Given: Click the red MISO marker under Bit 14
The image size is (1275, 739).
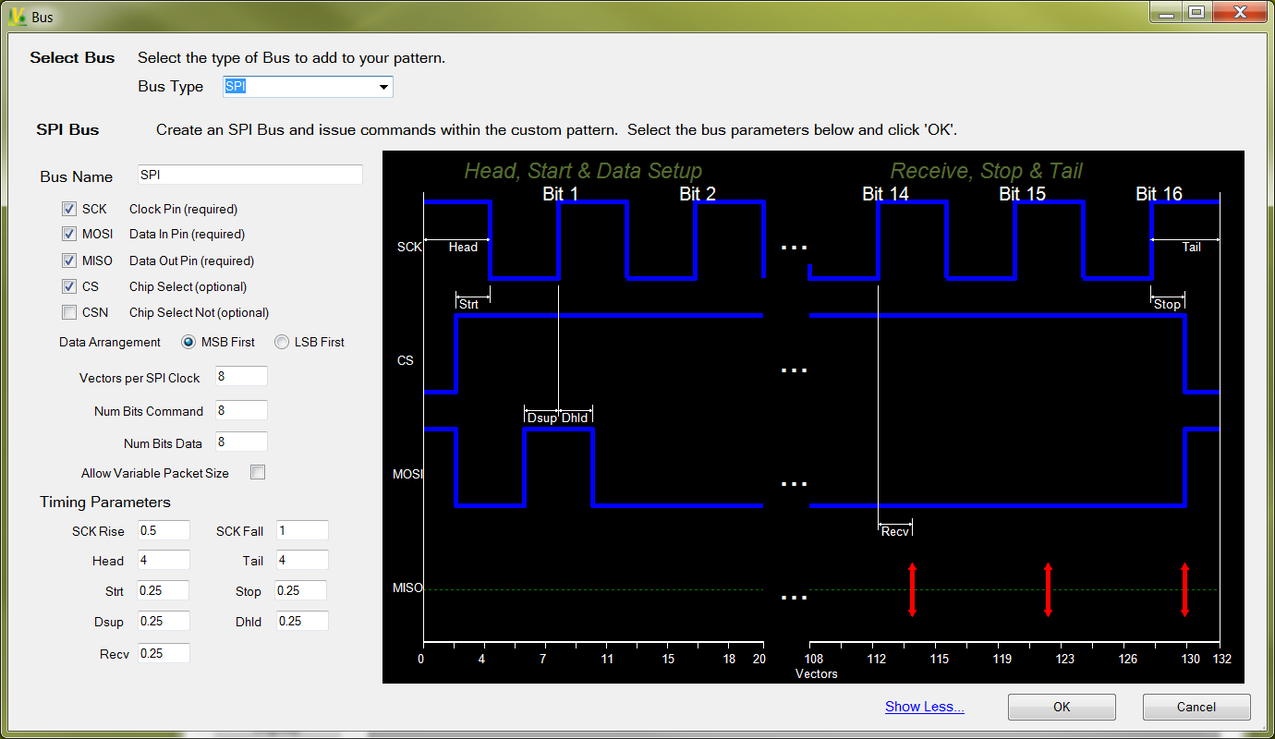Looking at the screenshot, I should 912,590.
